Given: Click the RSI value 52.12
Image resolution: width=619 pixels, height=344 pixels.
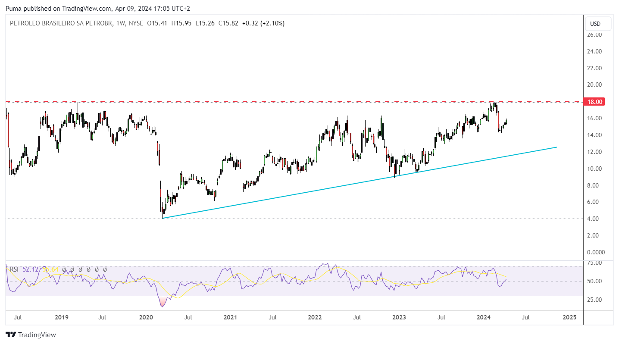Looking at the screenshot, I should click(30, 269).
